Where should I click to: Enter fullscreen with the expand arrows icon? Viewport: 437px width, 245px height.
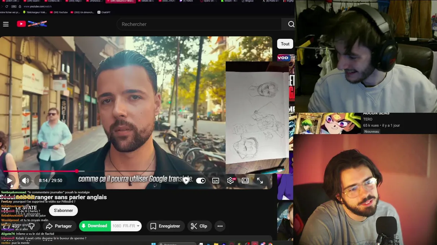[x=260, y=181]
